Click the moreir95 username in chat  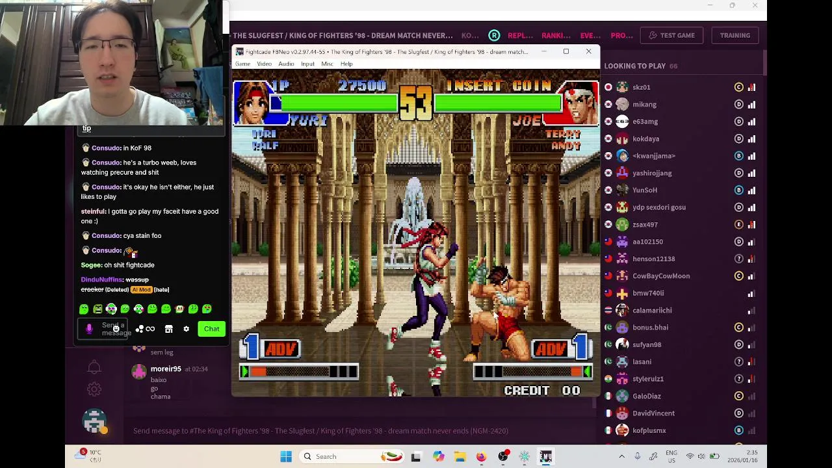point(166,369)
